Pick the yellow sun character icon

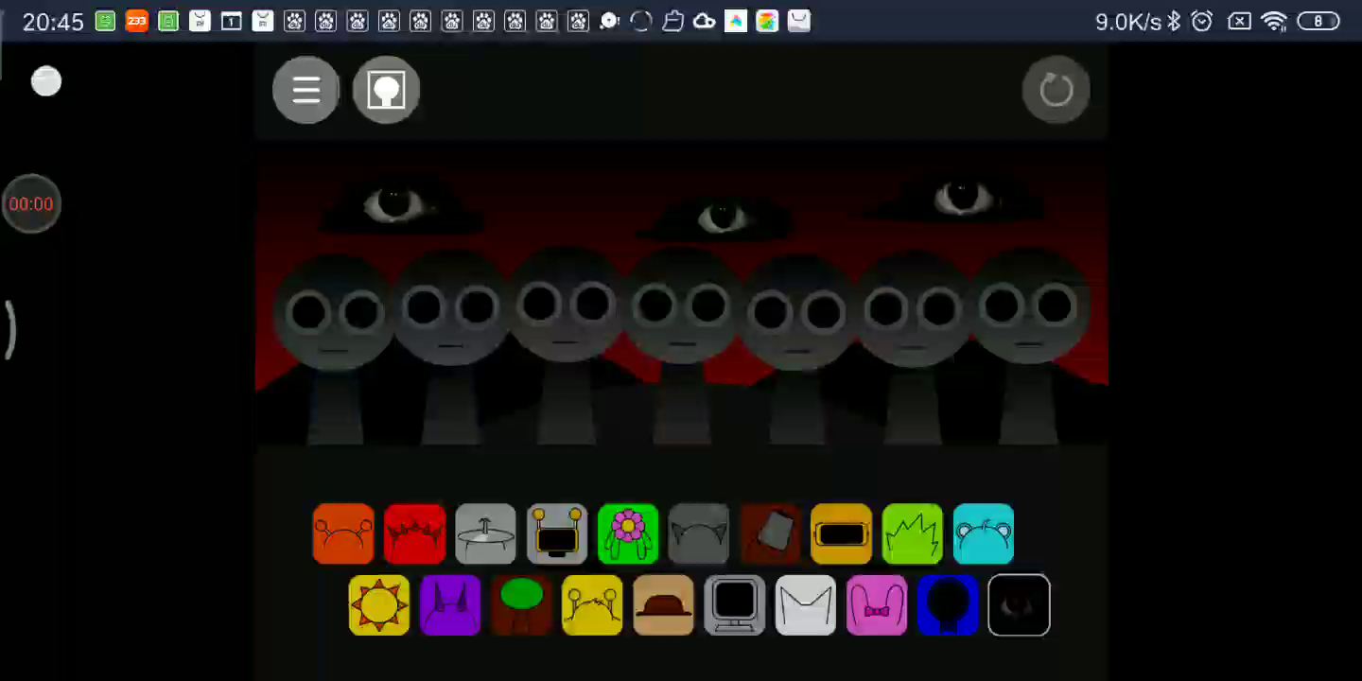pos(379,605)
